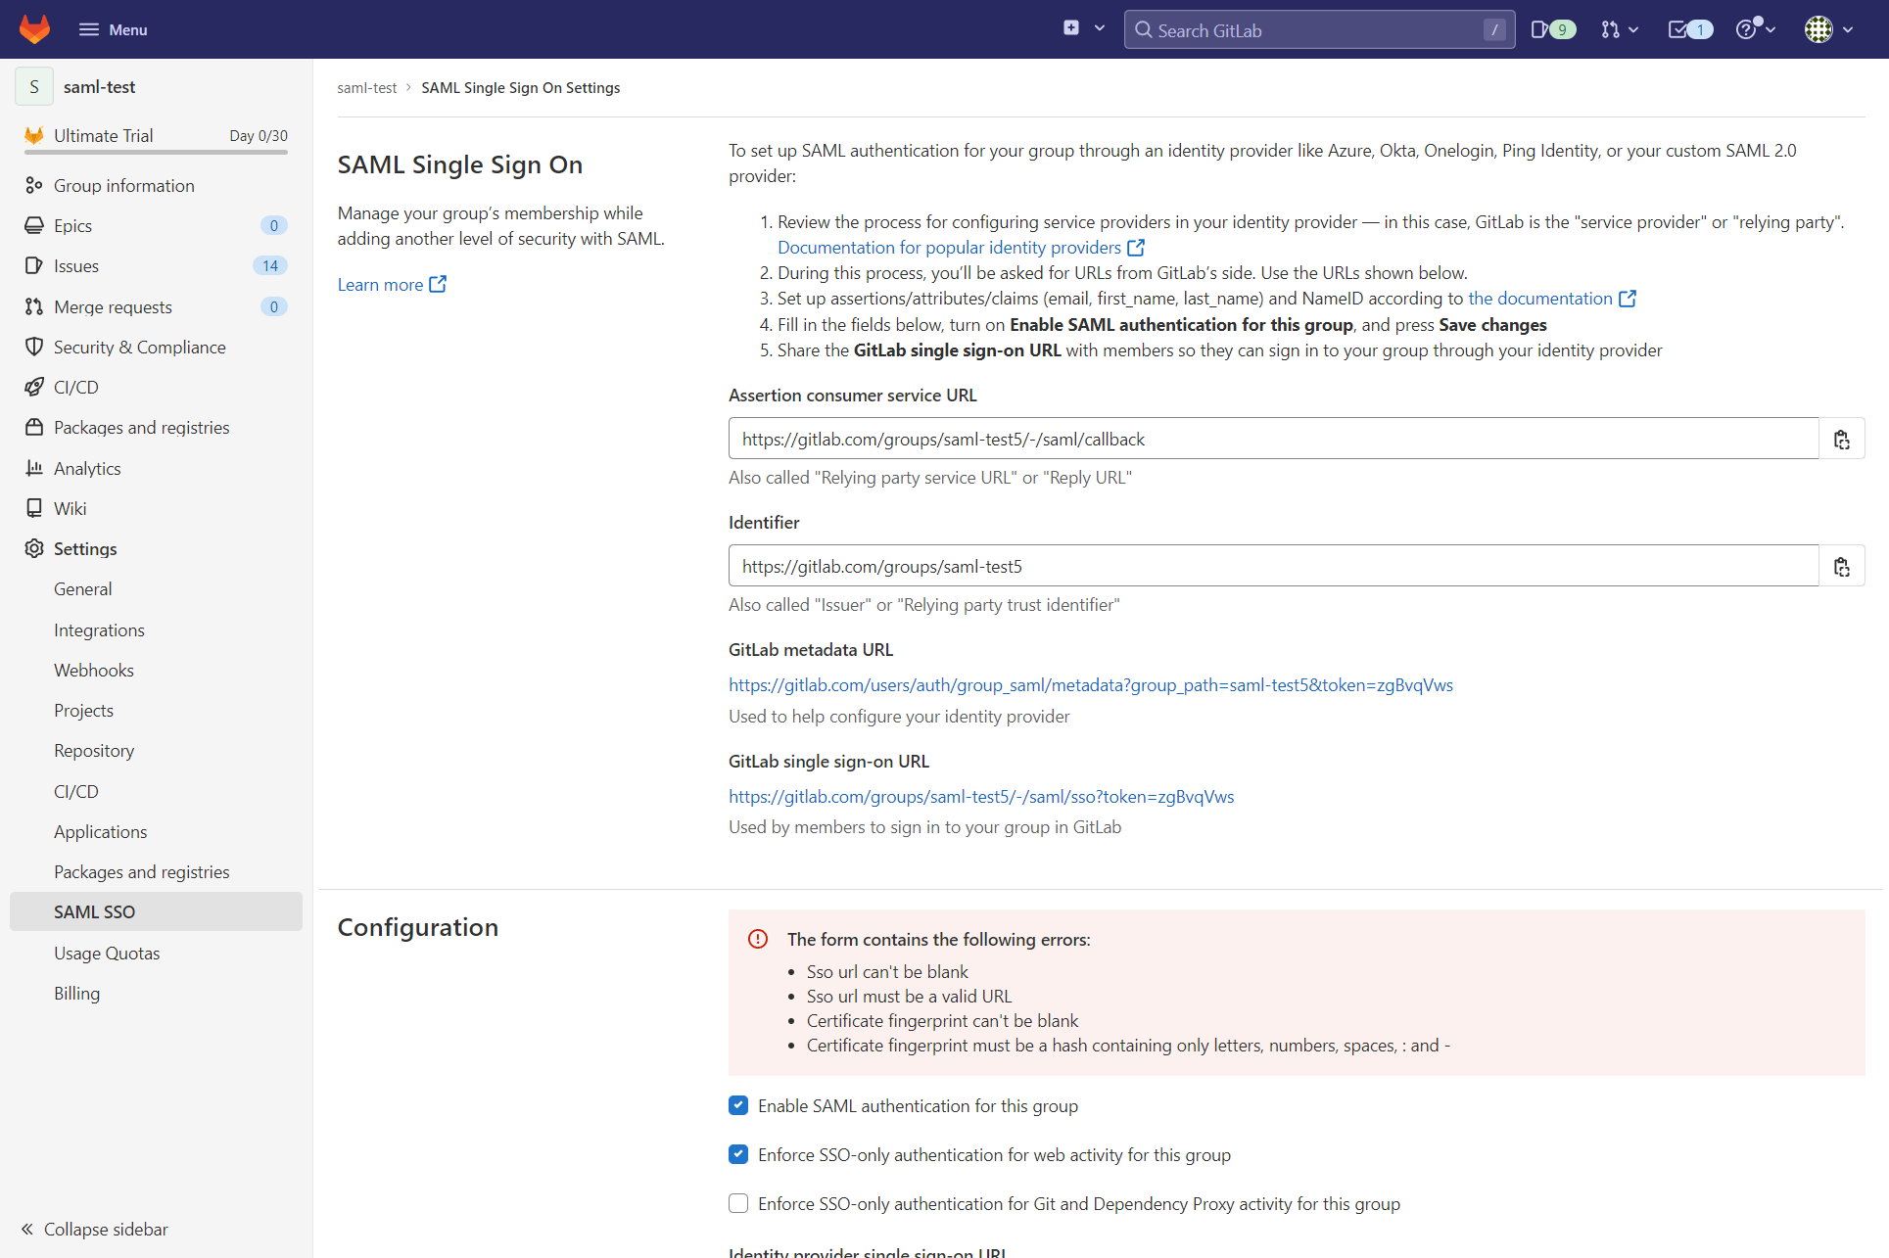Uncheck Enforce SSO-only authentication for web activity
The height and width of the screenshot is (1258, 1889).
click(x=737, y=1154)
